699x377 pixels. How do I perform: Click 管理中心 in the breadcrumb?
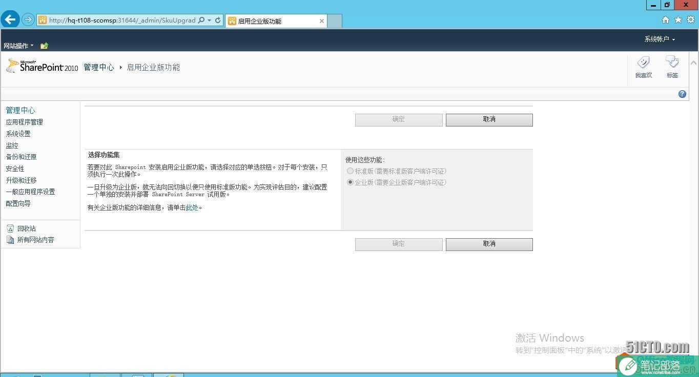tap(99, 67)
